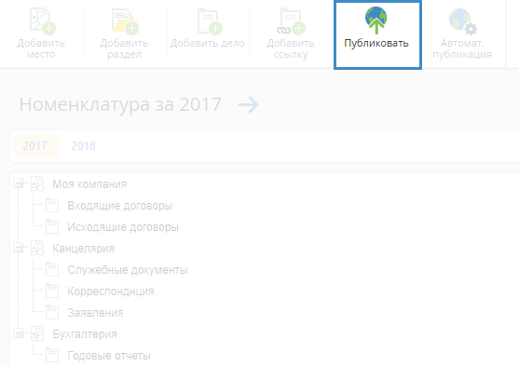Click the Добавить дело label text
This screenshot has width=519, height=366.
point(208,43)
